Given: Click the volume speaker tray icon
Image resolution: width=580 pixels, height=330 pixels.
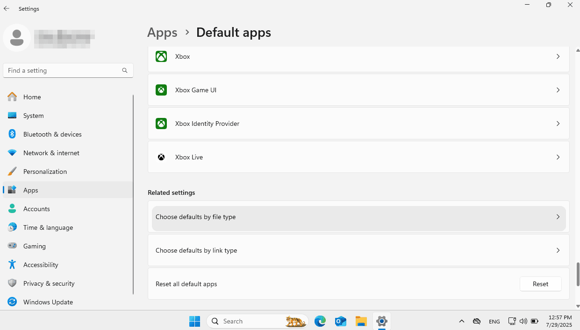Looking at the screenshot, I should [x=523, y=321].
